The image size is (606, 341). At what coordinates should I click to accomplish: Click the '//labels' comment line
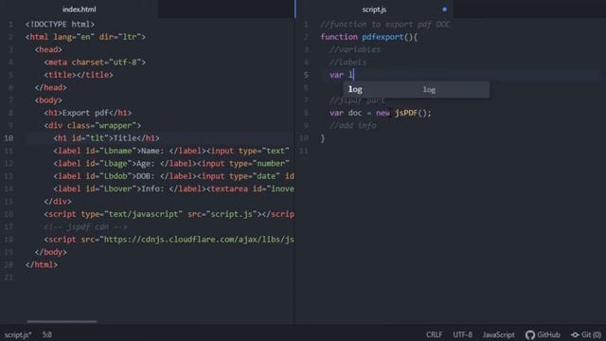[348, 63]
